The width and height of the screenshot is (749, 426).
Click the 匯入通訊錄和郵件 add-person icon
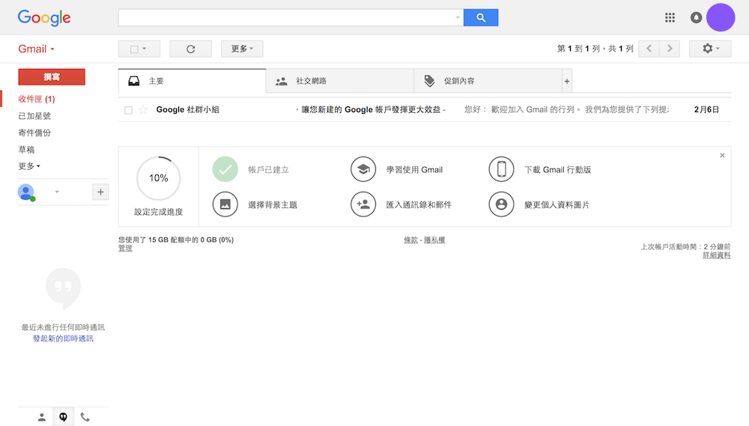363,204
